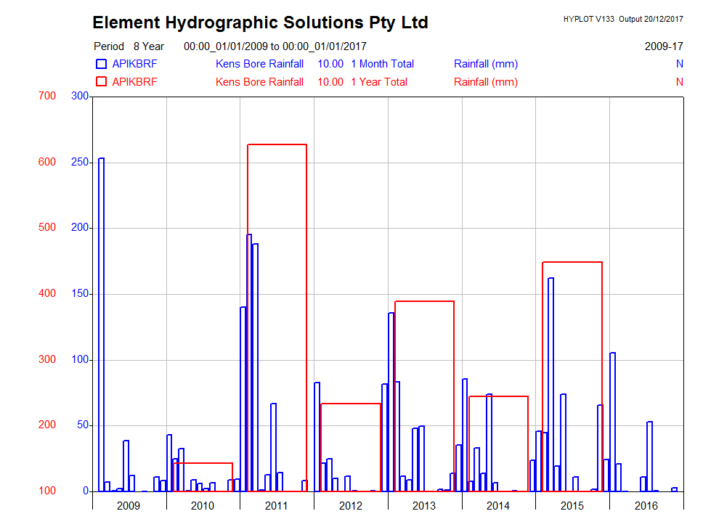Image resolution: width=703 pixels, height=527 pixels.
Task: Click the '1 Month Total' legend text
Action: click(x=382, y=64)
